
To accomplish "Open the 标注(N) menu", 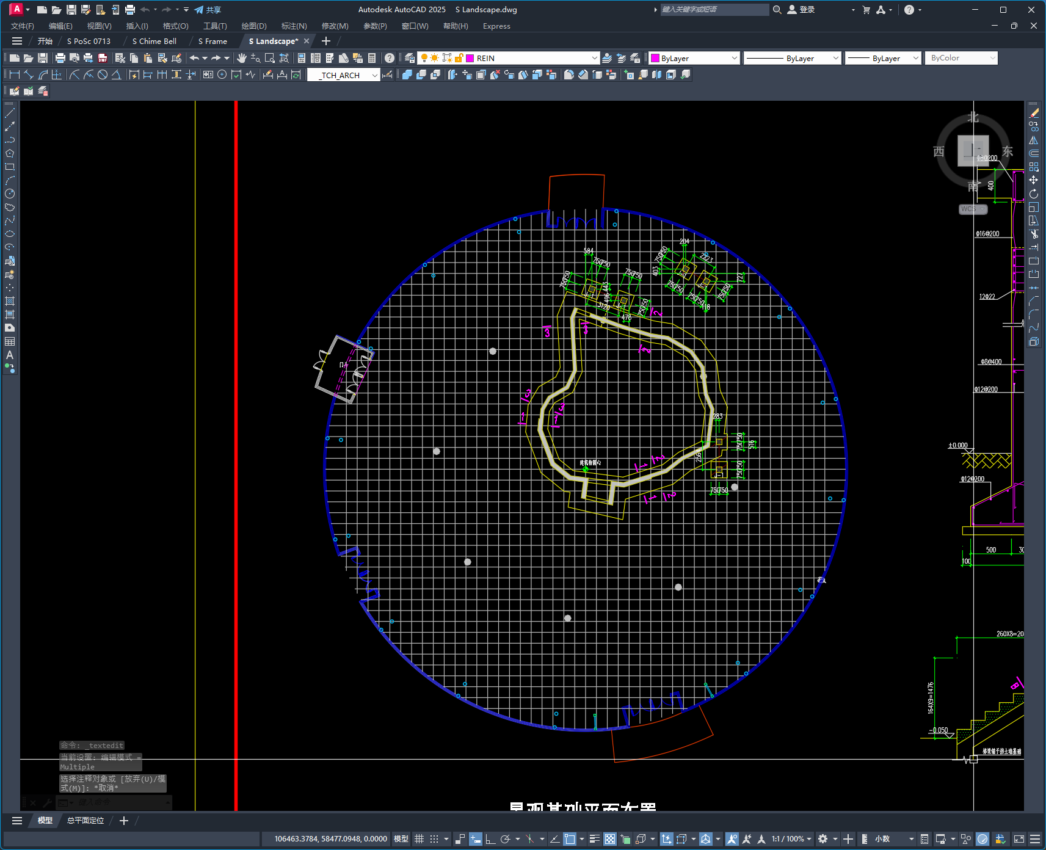I will [x=294, y=26].
